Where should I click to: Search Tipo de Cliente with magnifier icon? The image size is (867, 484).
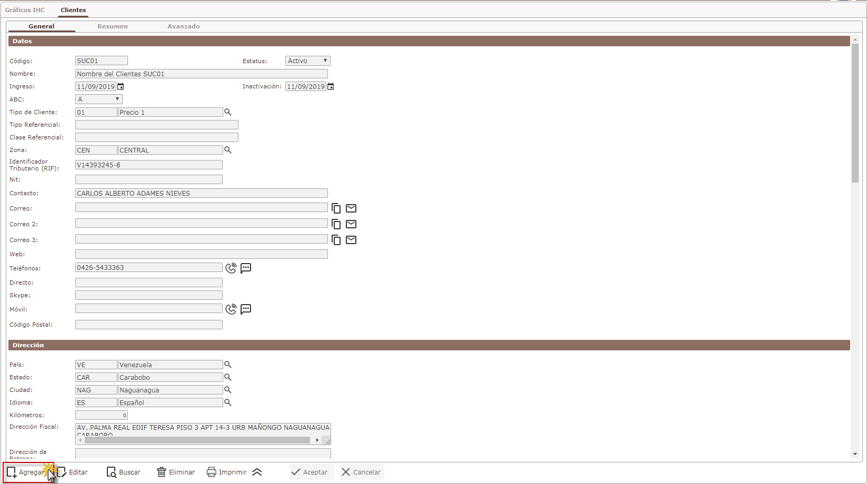(228, 112)
